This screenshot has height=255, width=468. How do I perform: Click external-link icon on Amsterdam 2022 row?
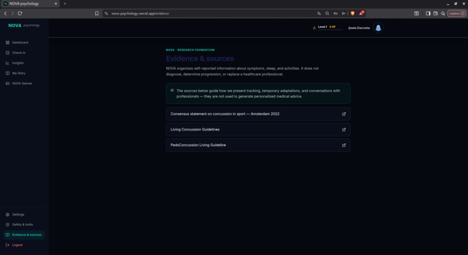tap(344, 114)
